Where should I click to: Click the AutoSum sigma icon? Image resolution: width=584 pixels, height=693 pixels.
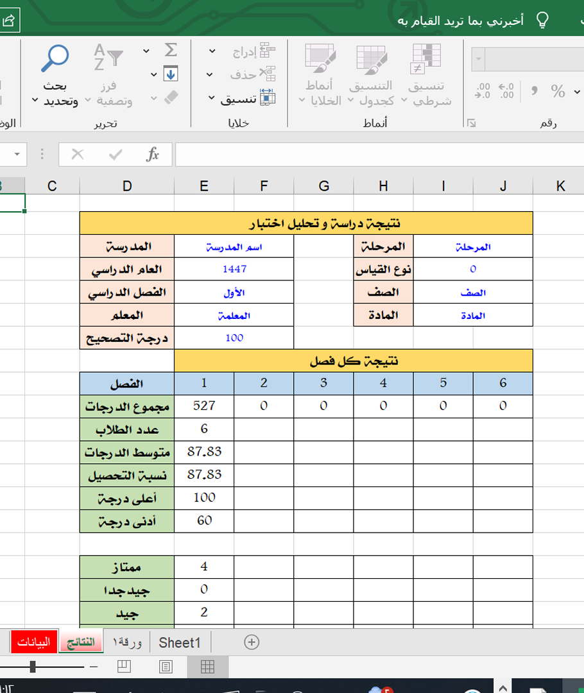[171, 51]
